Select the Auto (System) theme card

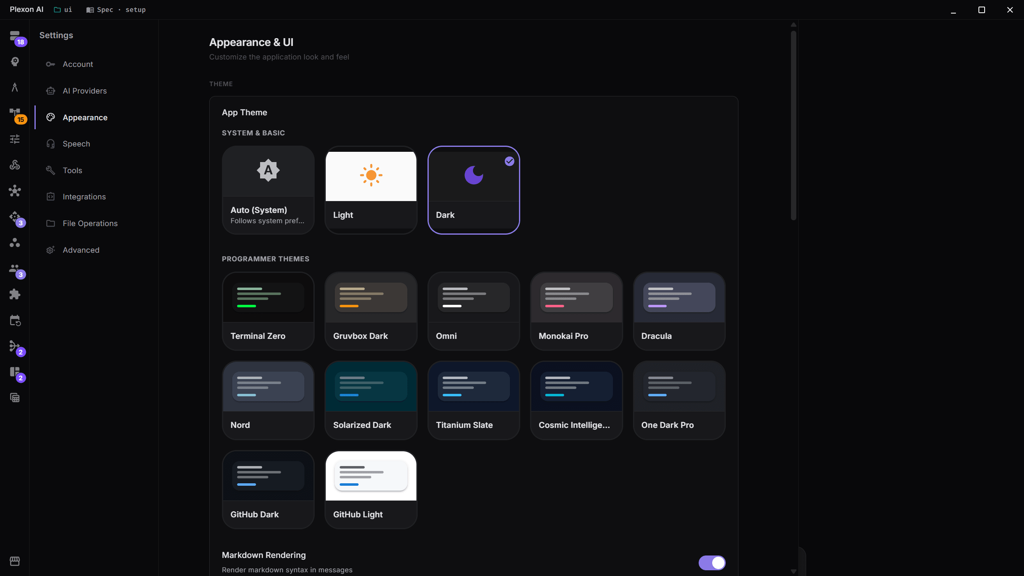point(268,190)
